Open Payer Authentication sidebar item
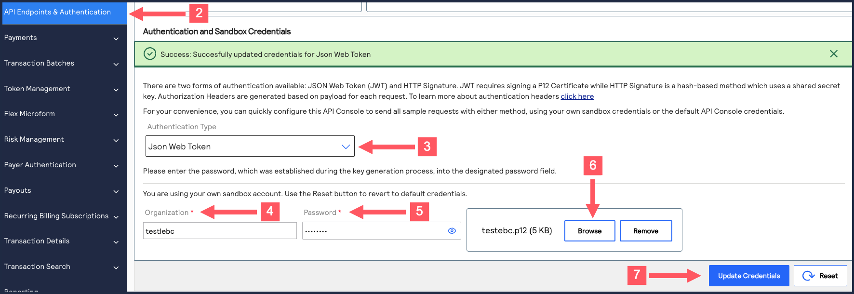Viewport: 854px width, 294px height. [40, 165]
